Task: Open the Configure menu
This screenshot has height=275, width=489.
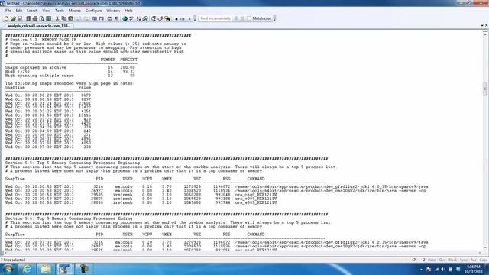Action: [x=93, y=11]
